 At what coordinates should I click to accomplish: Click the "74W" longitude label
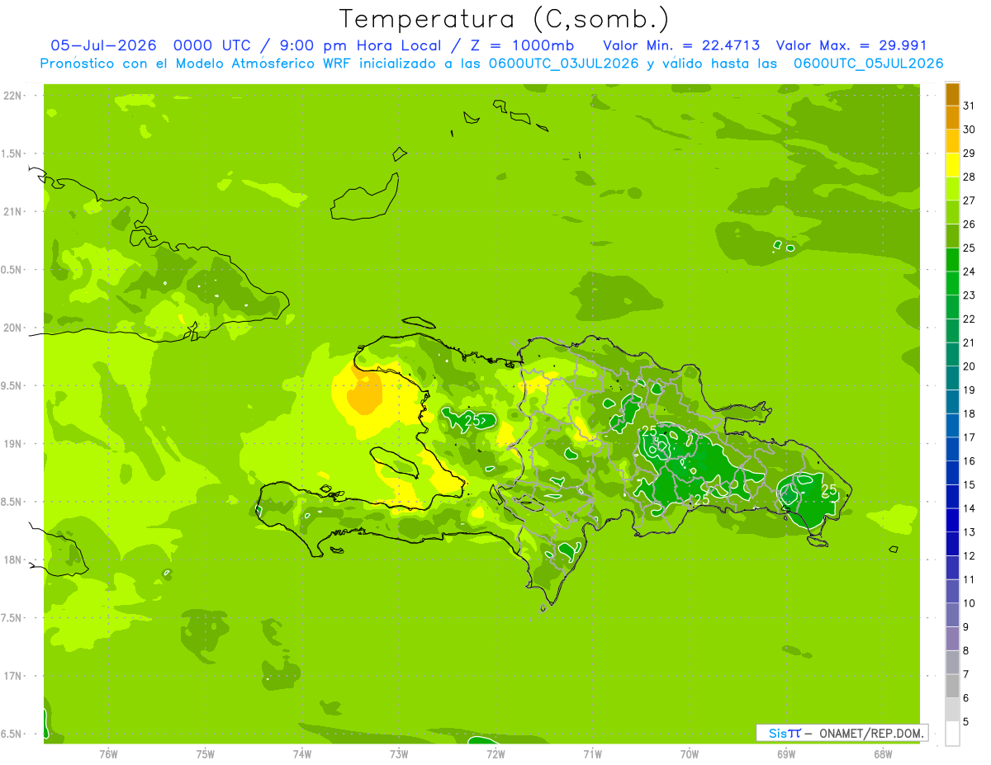(302, 754)
